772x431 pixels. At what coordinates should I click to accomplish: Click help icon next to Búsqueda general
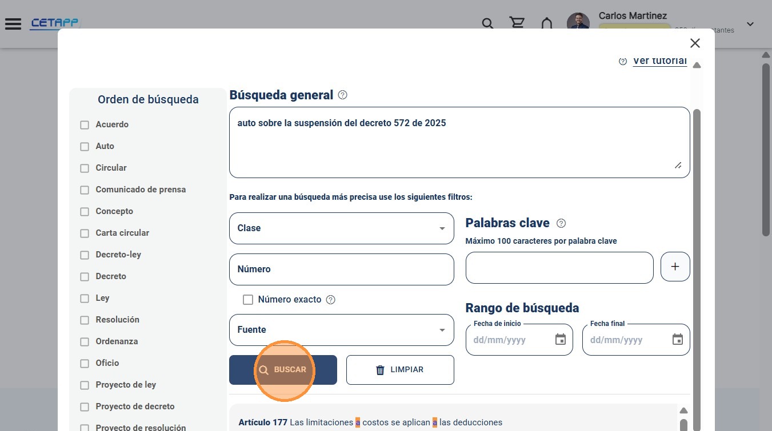click(x=342, y=95)
